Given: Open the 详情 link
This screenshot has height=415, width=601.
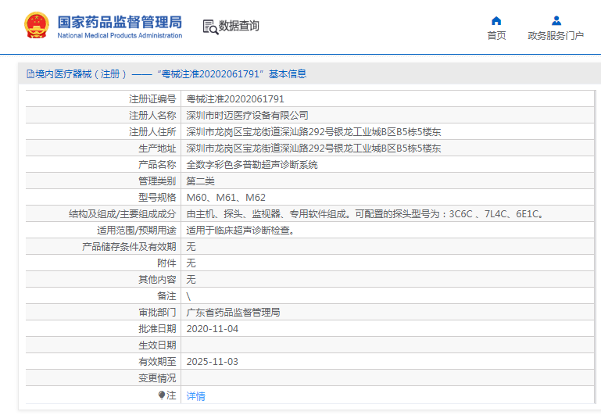Looking at the screenshot, I should click(x=195, y=395).
